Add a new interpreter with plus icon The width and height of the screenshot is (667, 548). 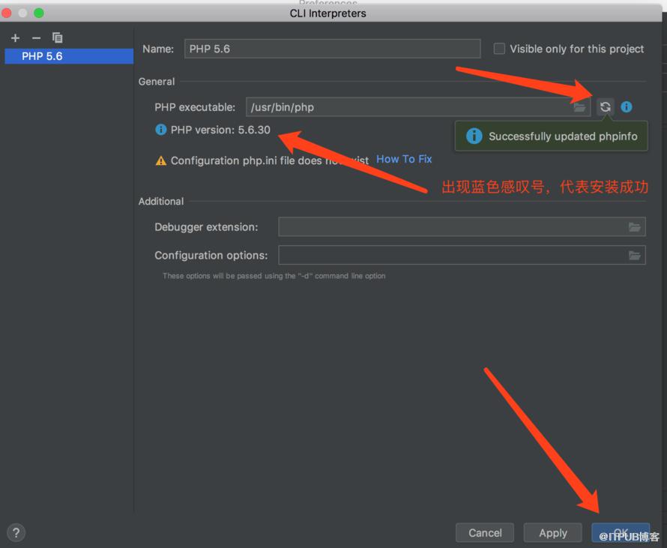pyautogui.click(x=15, y=38)
